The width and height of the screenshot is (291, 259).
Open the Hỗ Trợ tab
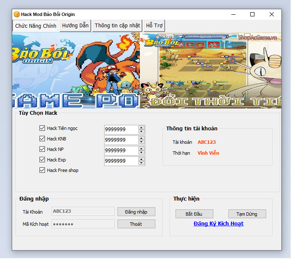(154, 26)
